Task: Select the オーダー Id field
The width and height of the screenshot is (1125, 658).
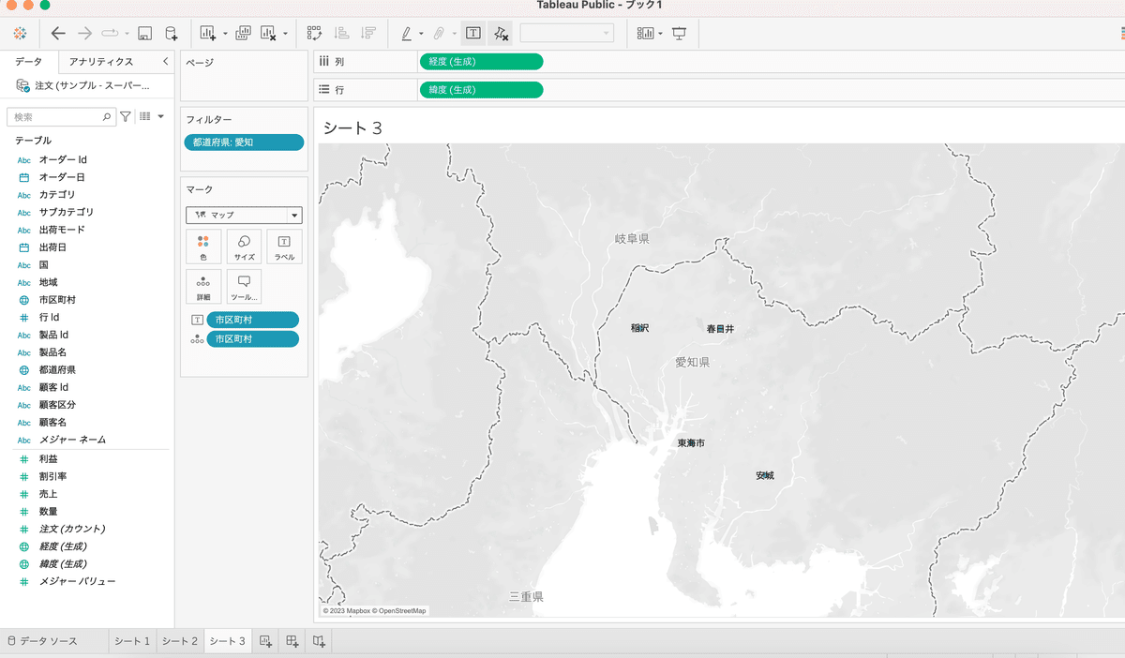Action: pyautogui.click(x=63, y=159)
